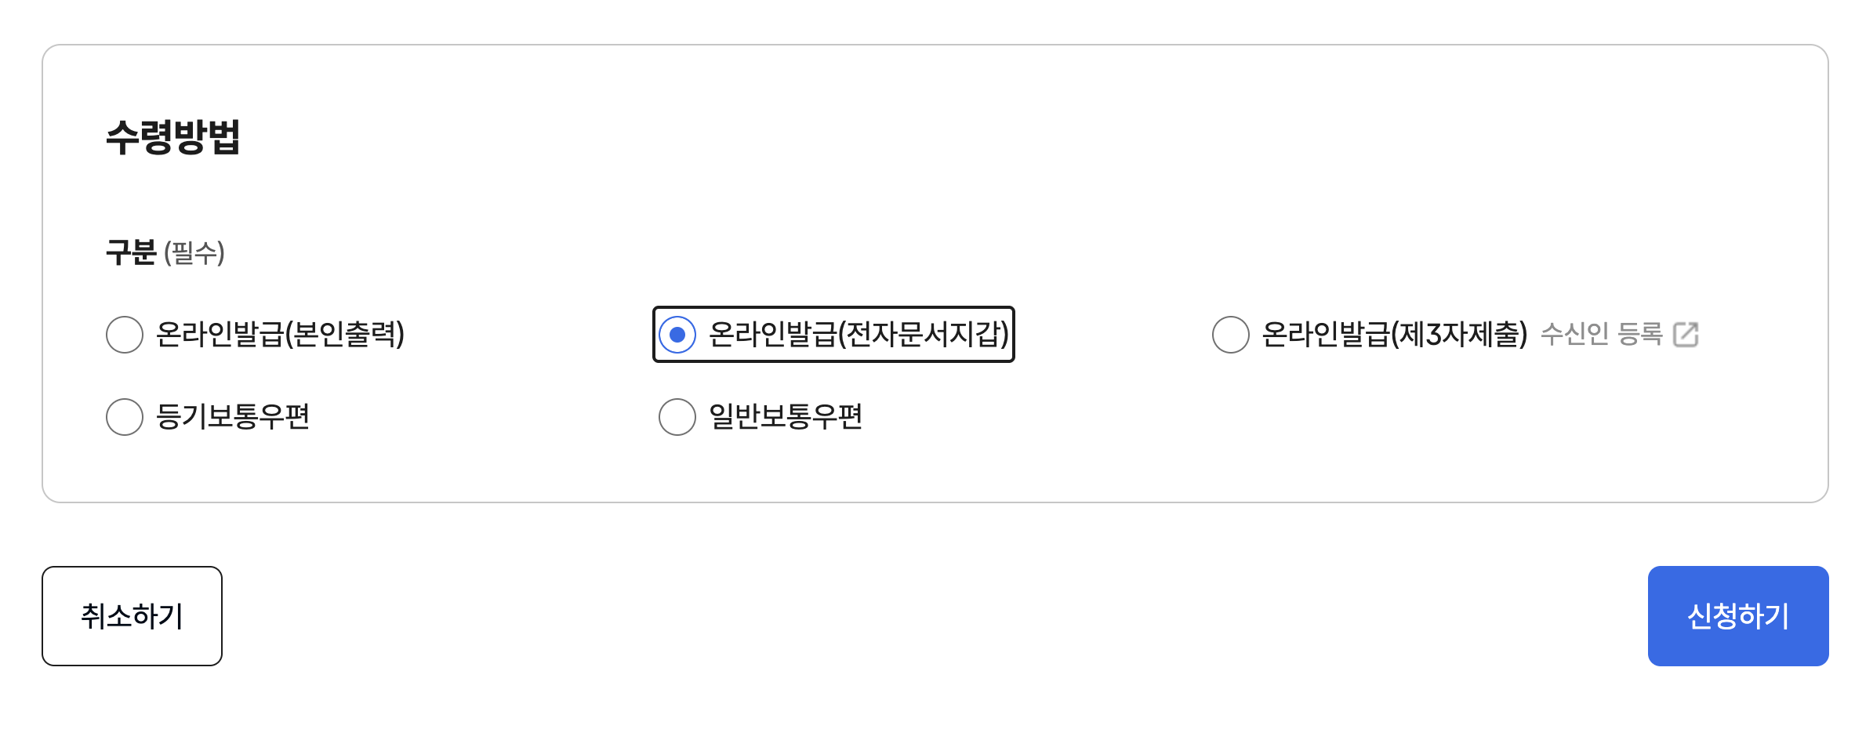Screen dimensions: 1855x729
Task: Choose the 온라인발급(제3자제출) radio circle
Action: point(1231,335)
